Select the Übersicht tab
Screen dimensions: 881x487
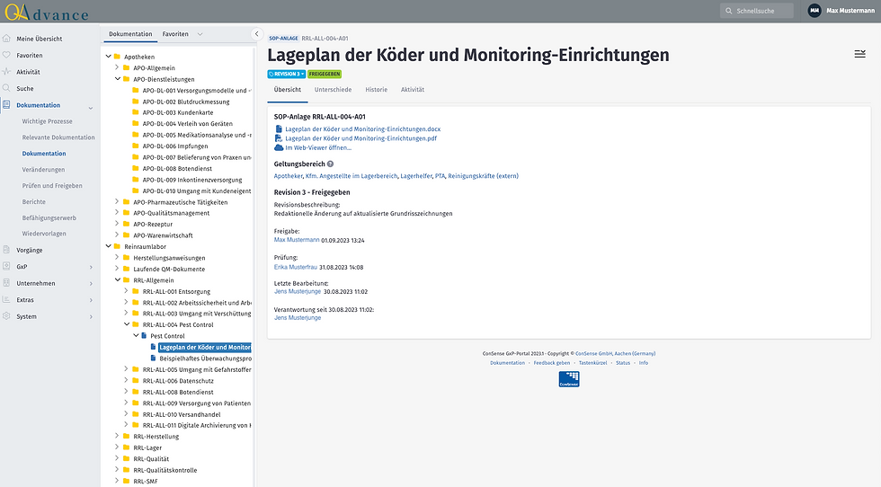click(287, 90)
